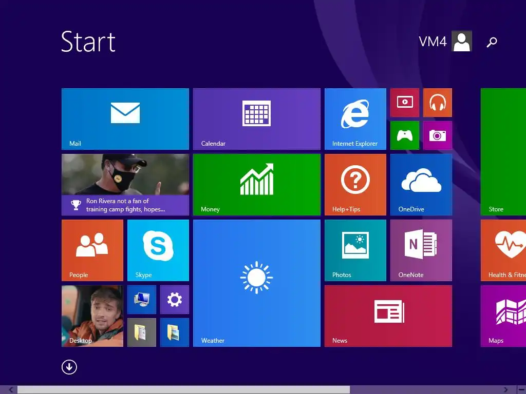526x394 pixels.
Task: Launch the OneNote tile
Action: pos(421,250)
